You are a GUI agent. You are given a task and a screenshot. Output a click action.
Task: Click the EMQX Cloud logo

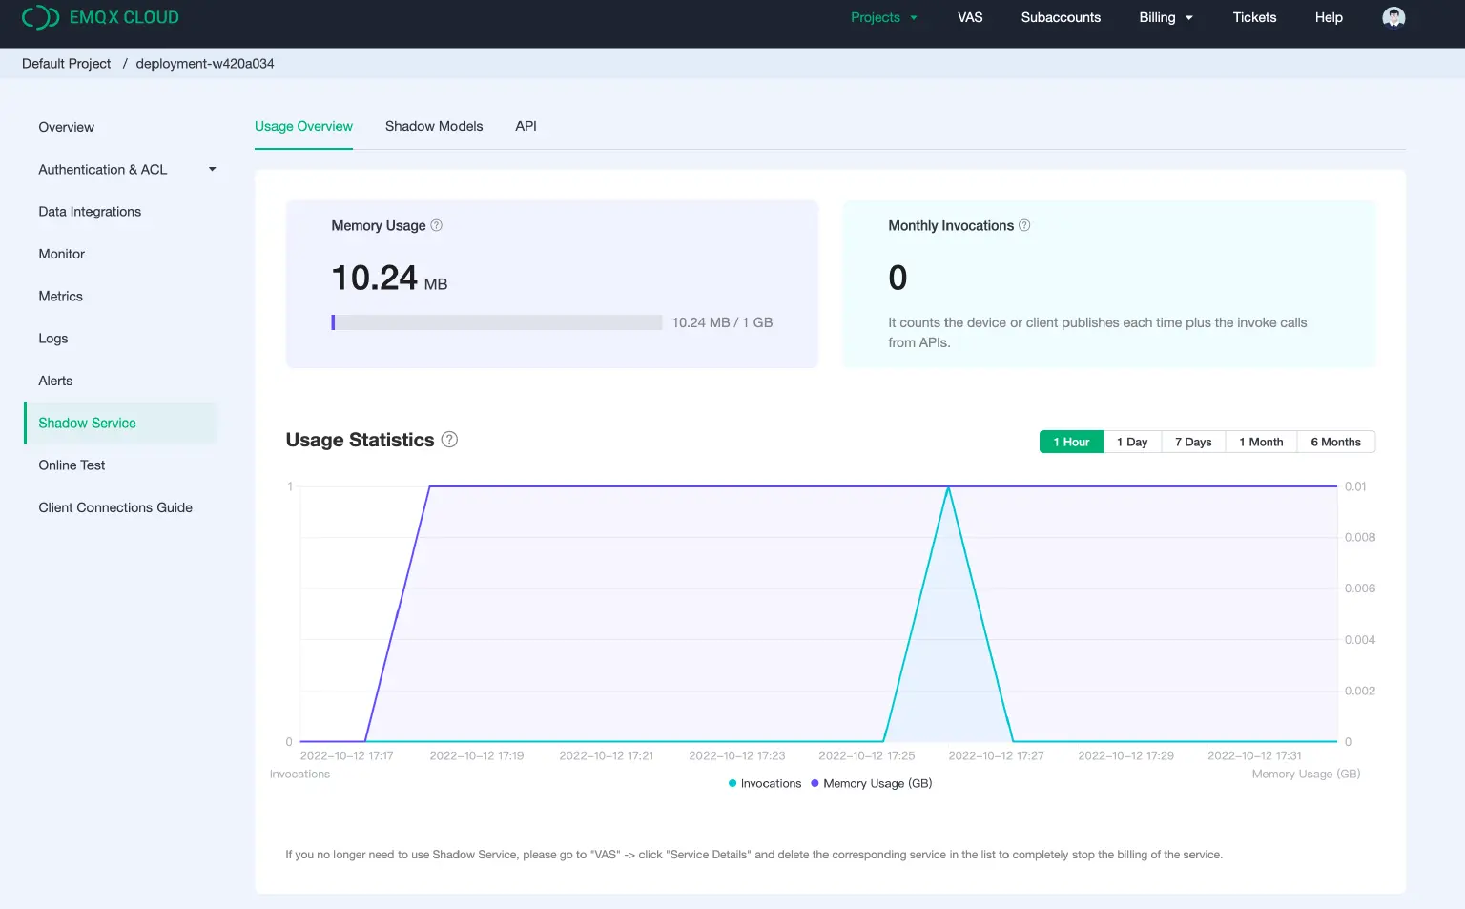tap(99, 17)
